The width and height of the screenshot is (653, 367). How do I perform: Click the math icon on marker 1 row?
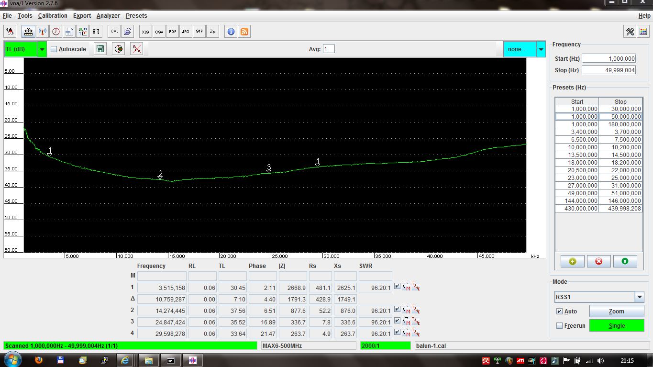point(406,287)
